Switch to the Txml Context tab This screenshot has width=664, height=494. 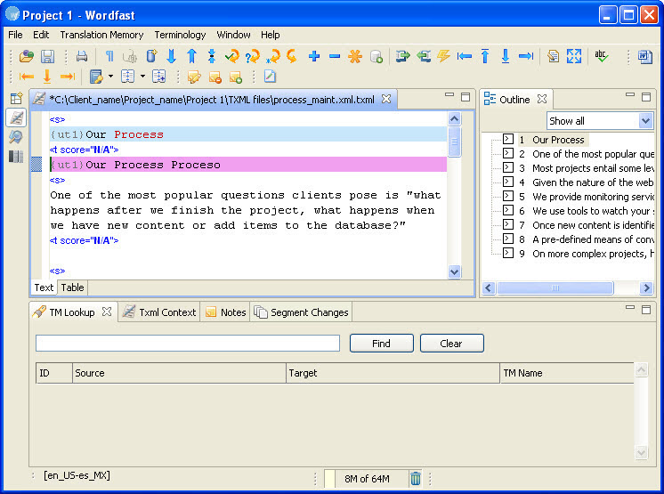point(159,312)
